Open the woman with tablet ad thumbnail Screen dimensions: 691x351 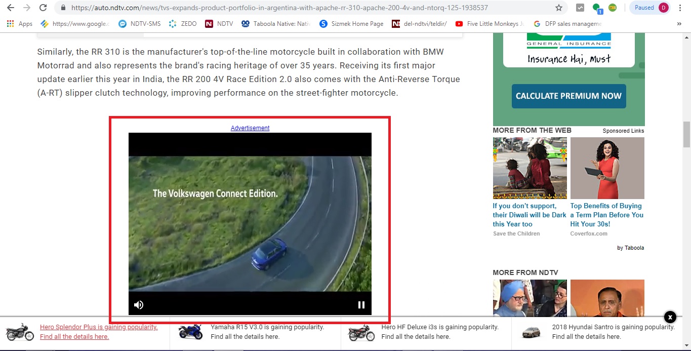click(607, 168)
